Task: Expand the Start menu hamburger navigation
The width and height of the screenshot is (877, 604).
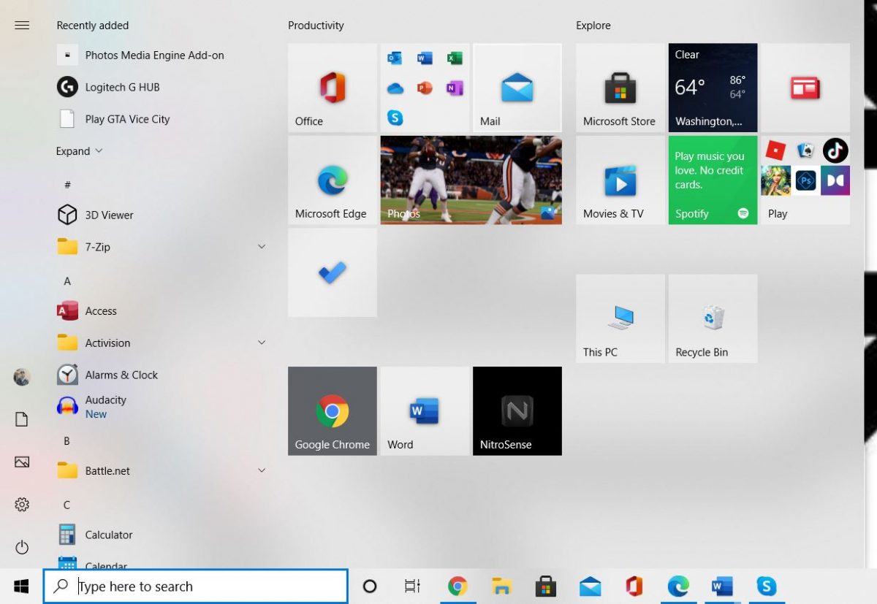Action: pyautogui.click(x=22, y=26)
